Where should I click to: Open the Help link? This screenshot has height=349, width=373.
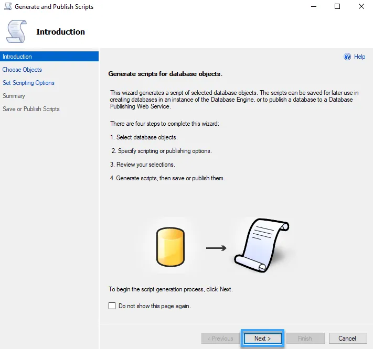click(359, 57)
